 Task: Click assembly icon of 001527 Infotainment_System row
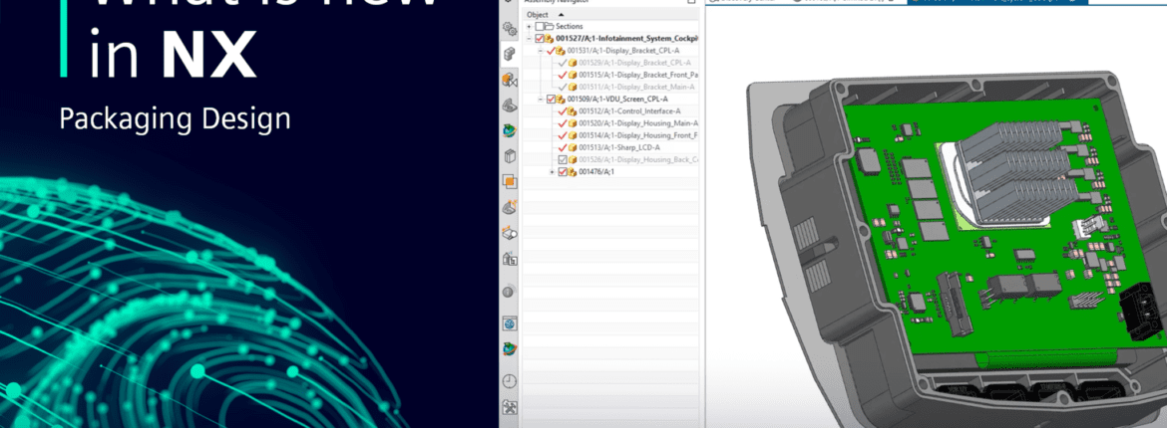(550, 39)
